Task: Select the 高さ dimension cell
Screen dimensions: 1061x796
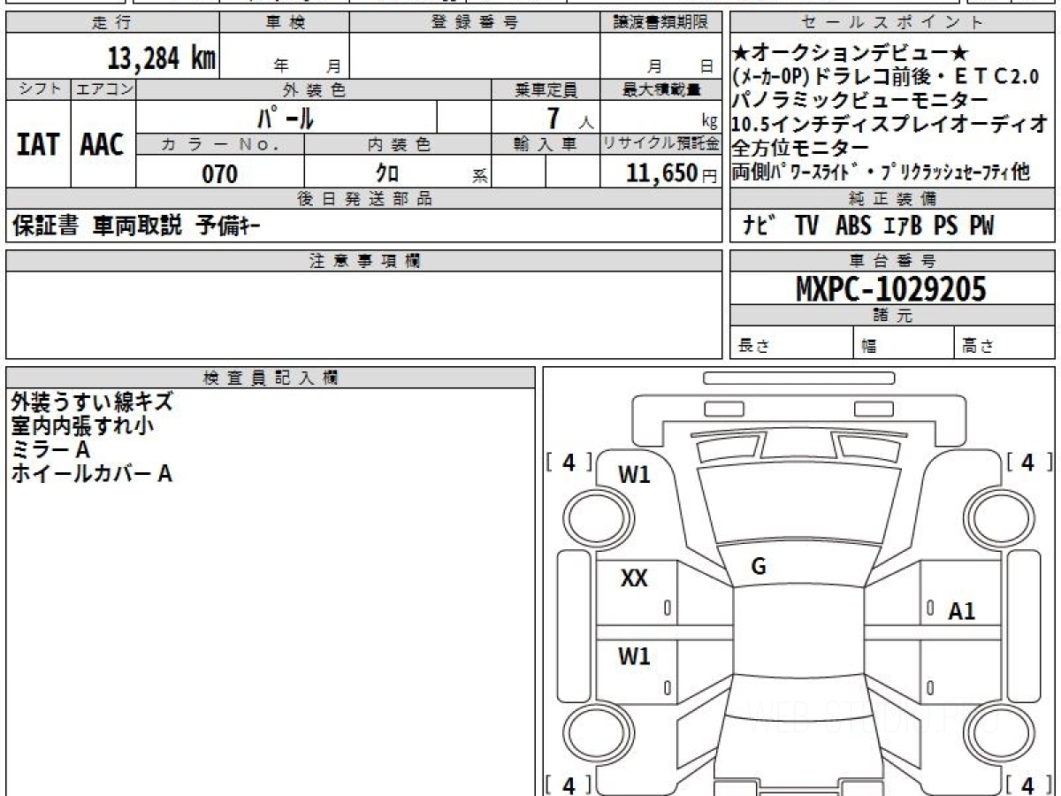Action: 1005,343
